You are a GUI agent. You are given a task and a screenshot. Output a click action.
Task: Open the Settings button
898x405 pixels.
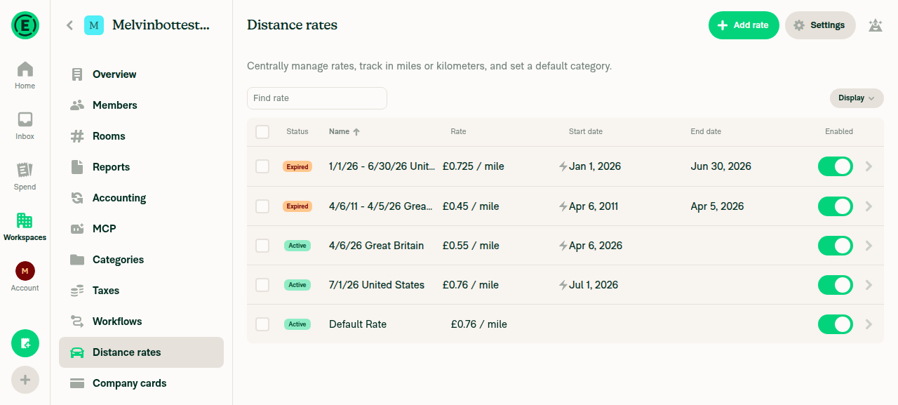[820, 25]
